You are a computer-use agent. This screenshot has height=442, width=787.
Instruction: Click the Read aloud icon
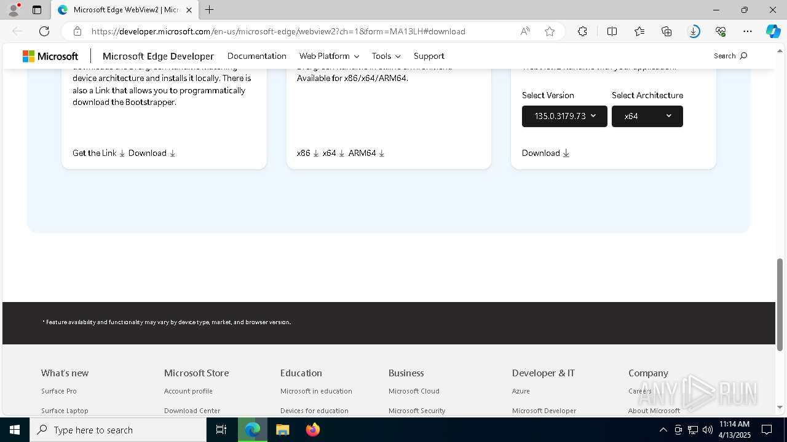click(525, 31)
